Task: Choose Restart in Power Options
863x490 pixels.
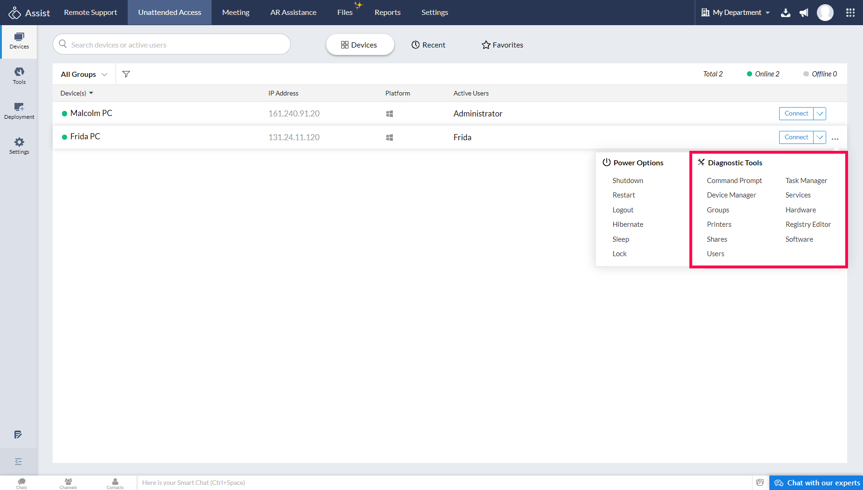Action: tap(623, 195)
